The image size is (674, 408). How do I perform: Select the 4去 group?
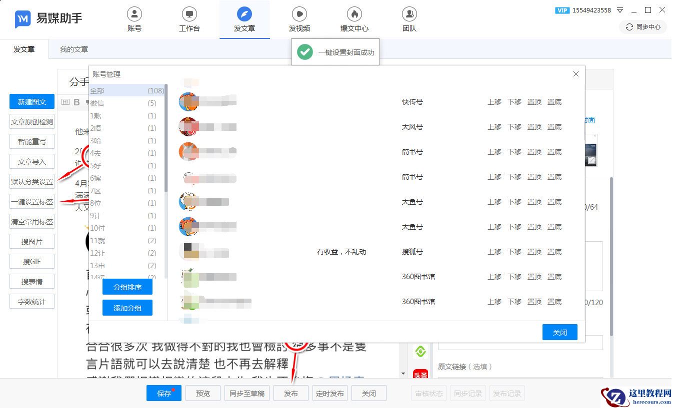click(127, 153)
